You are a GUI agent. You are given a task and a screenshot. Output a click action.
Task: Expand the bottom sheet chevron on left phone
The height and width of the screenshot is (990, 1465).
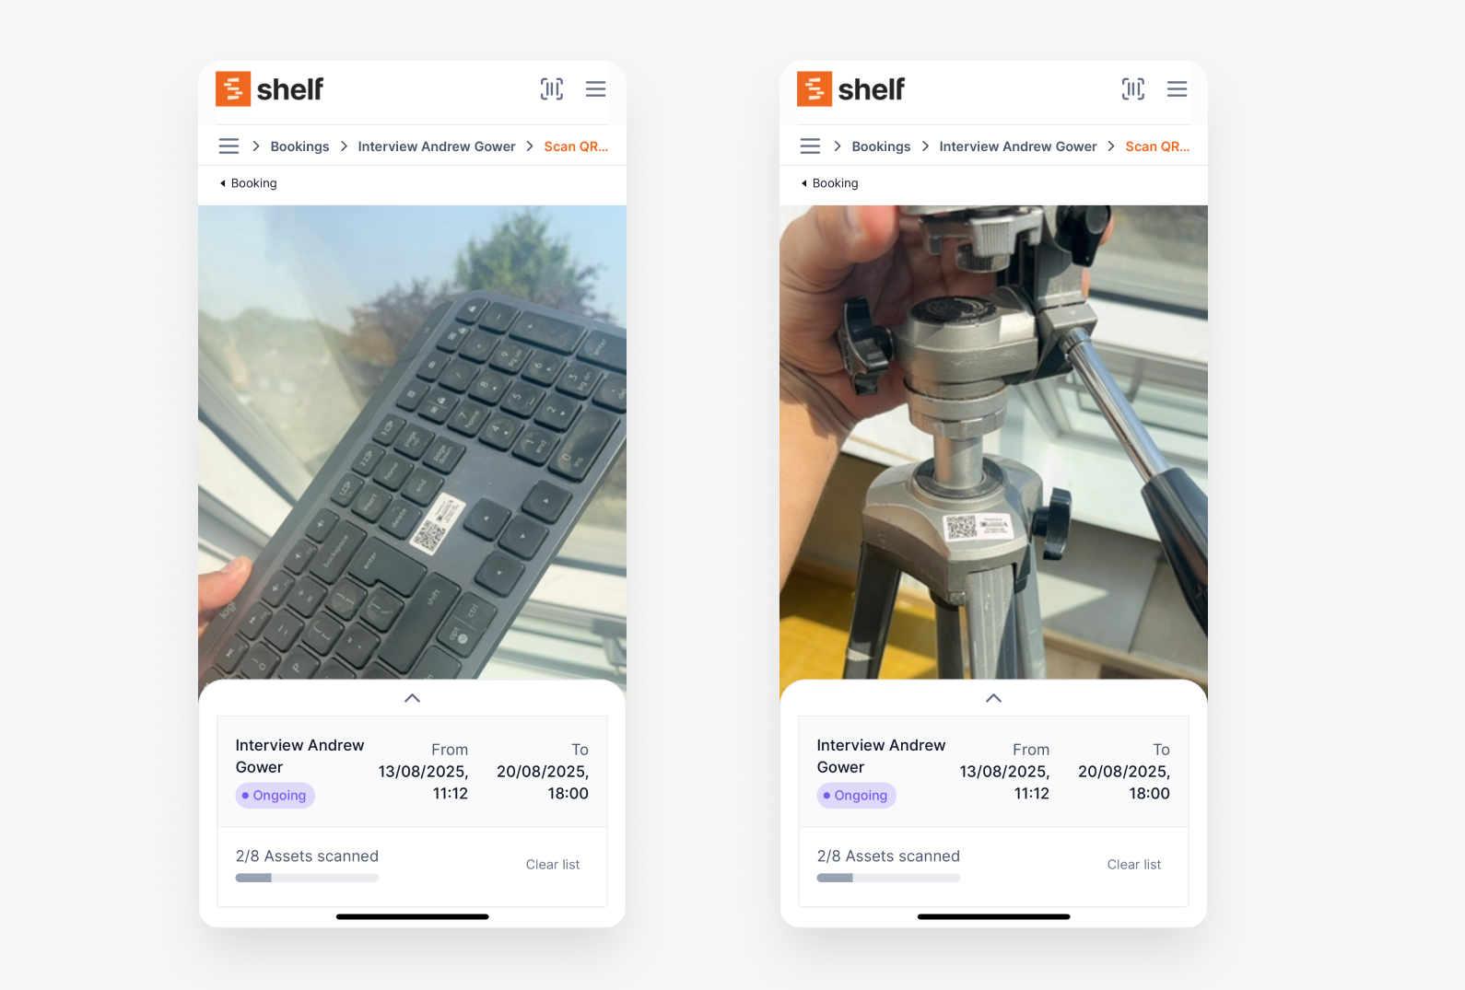click(x=413, y=698)
